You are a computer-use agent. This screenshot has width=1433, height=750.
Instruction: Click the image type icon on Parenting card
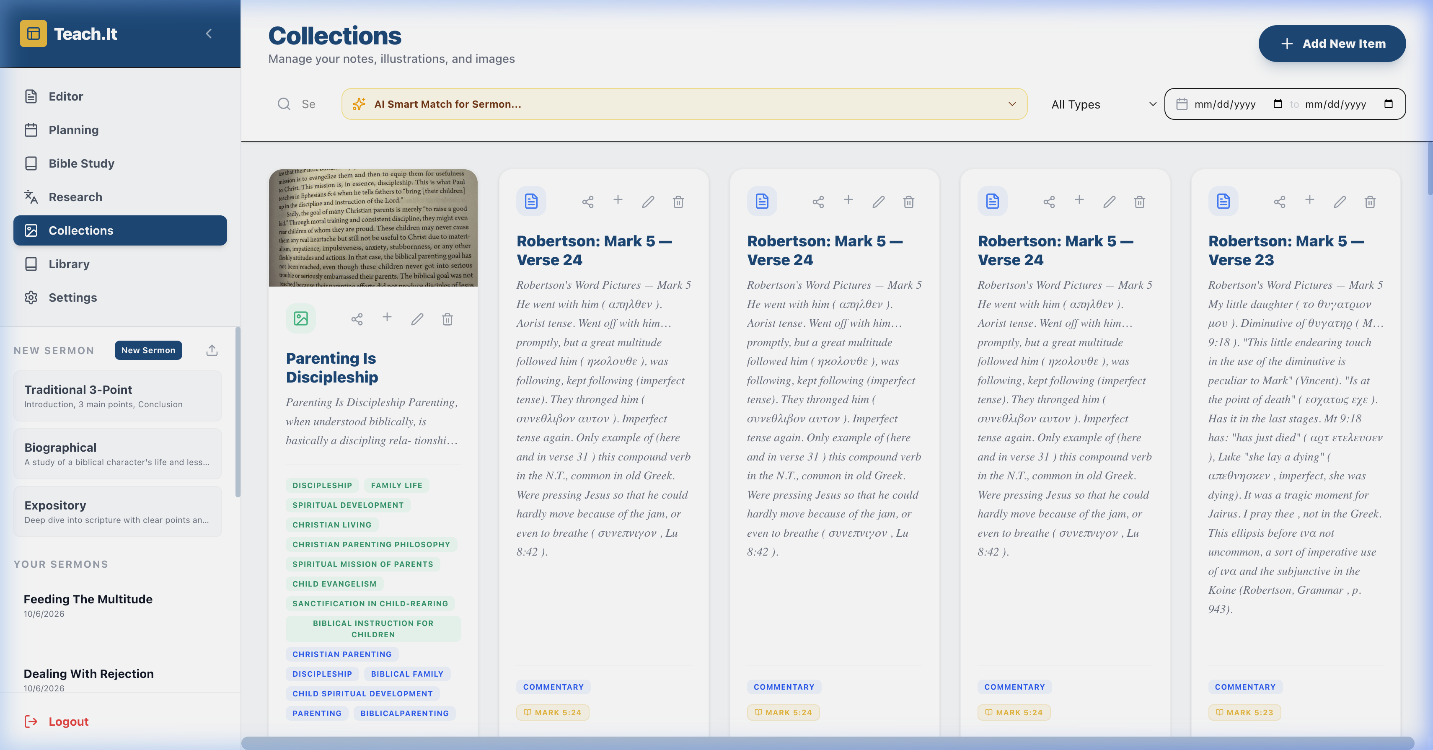click(x=301, y=318)
